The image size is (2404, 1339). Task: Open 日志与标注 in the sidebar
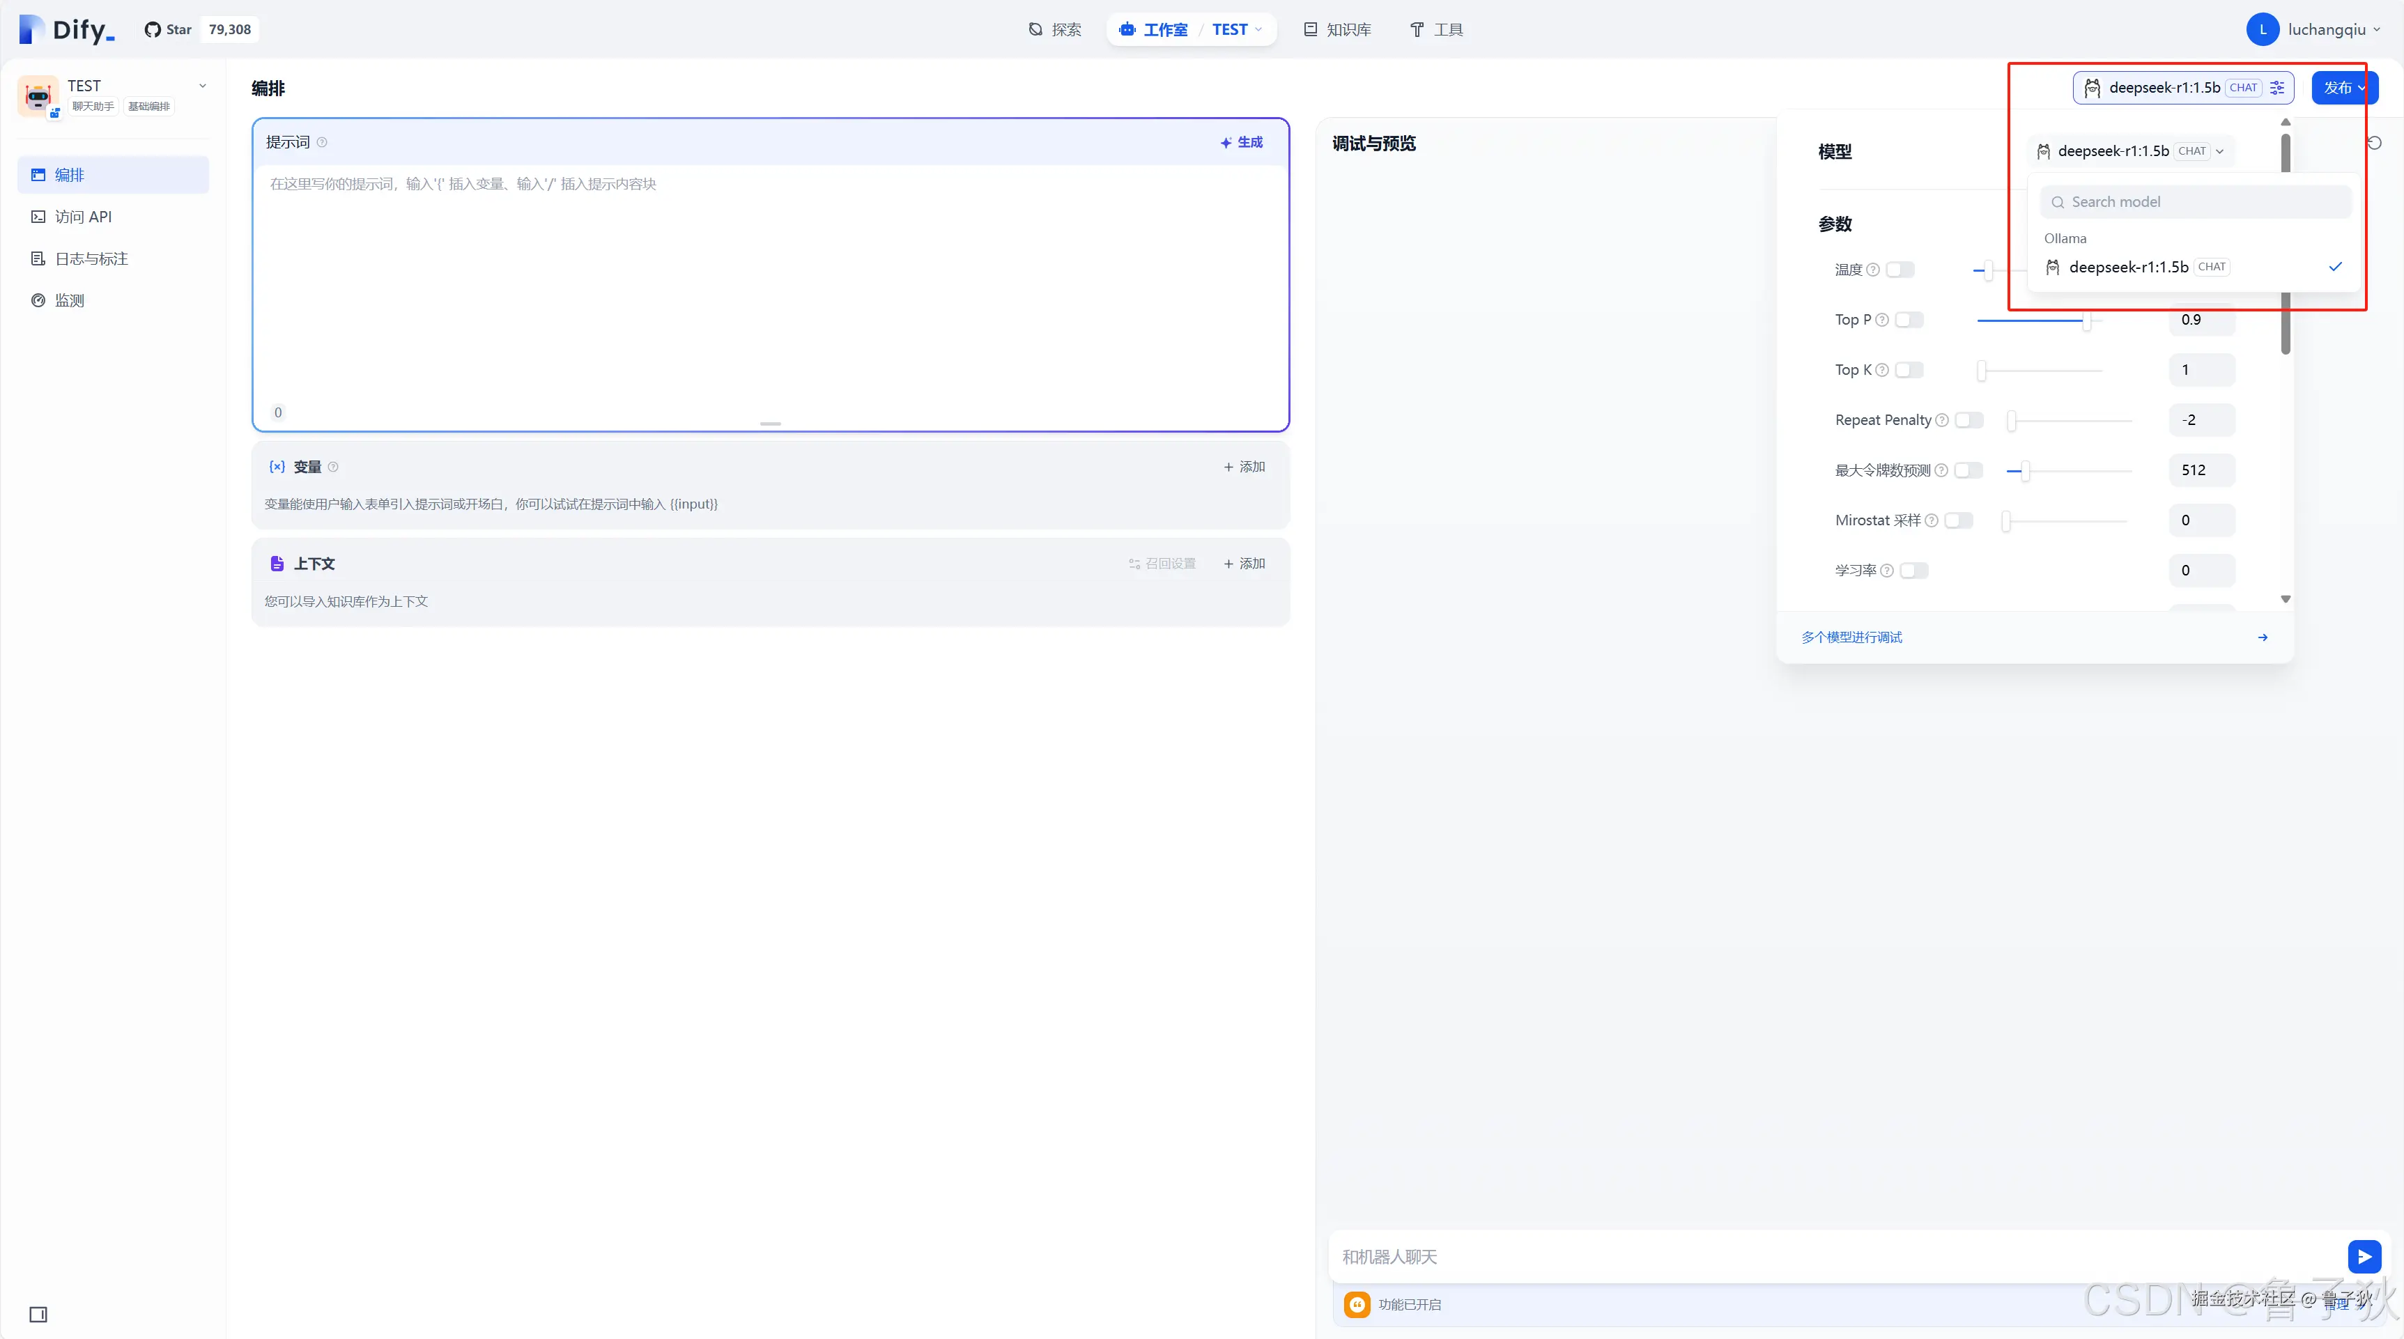coord(91,258)
